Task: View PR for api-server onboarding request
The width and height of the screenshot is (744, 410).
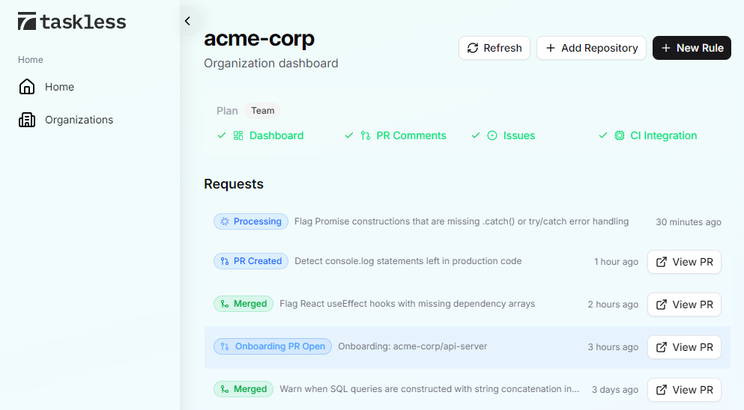Action: click(x=684, y=347)
